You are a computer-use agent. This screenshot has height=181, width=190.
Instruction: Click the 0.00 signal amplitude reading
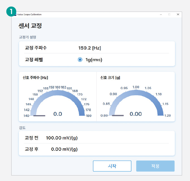point(136,114)
